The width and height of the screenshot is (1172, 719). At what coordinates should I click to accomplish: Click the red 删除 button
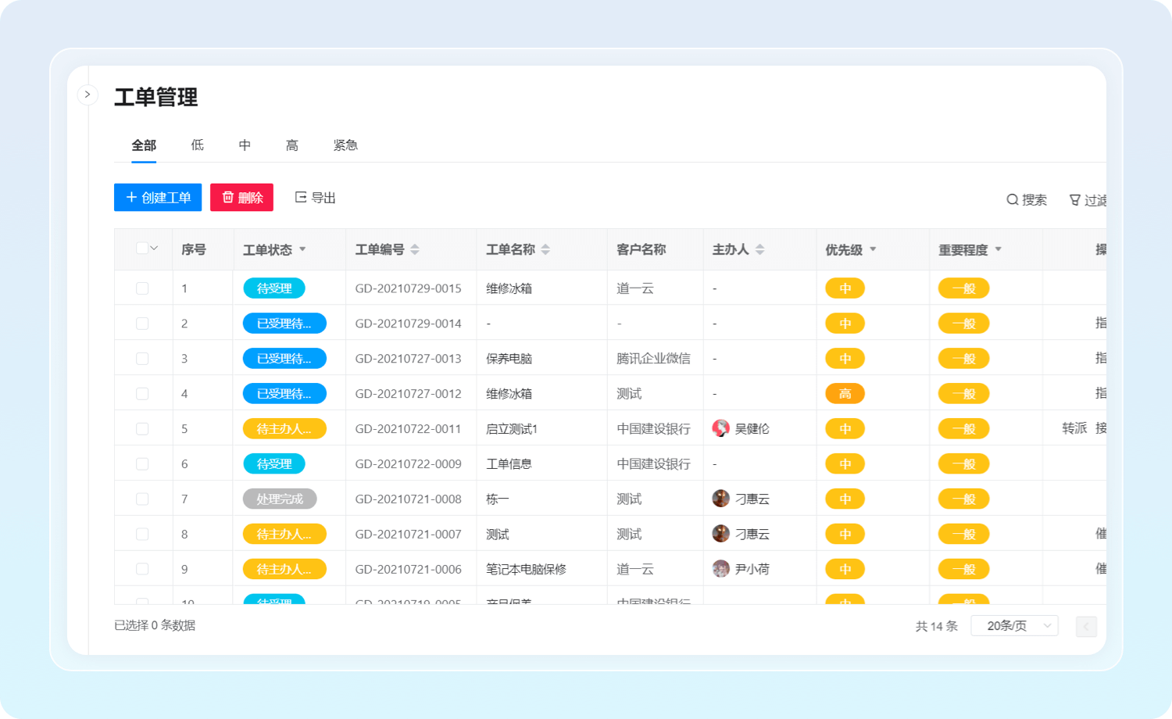(x=241, y=198)
